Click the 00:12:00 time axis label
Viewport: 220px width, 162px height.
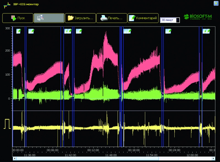[93, 150]
